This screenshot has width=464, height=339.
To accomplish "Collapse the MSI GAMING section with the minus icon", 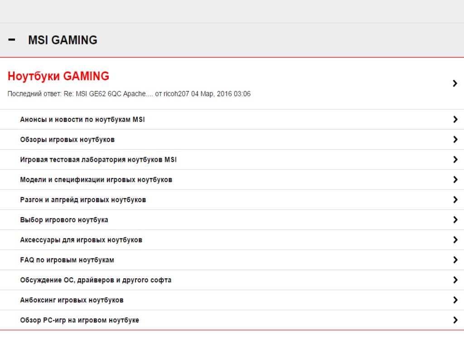I will (11, 39).
